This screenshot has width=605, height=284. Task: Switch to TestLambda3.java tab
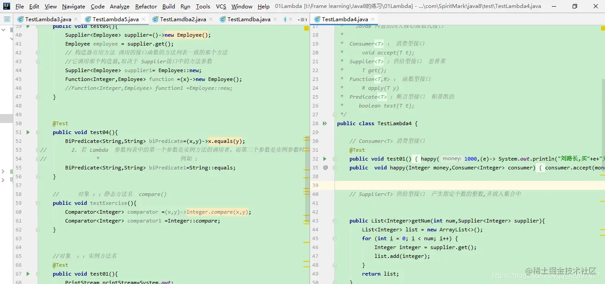click(x=48, y=19)
